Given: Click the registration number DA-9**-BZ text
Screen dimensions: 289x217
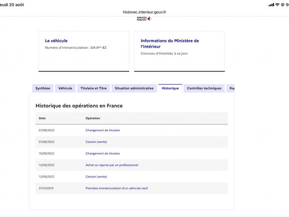Looking at the screenshot, I should (98, 48).
